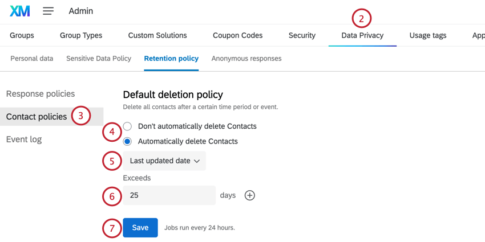The width and height of the screenshot is (485, 242).
Task: Switch to the Security tab
Action: [302, 35]
